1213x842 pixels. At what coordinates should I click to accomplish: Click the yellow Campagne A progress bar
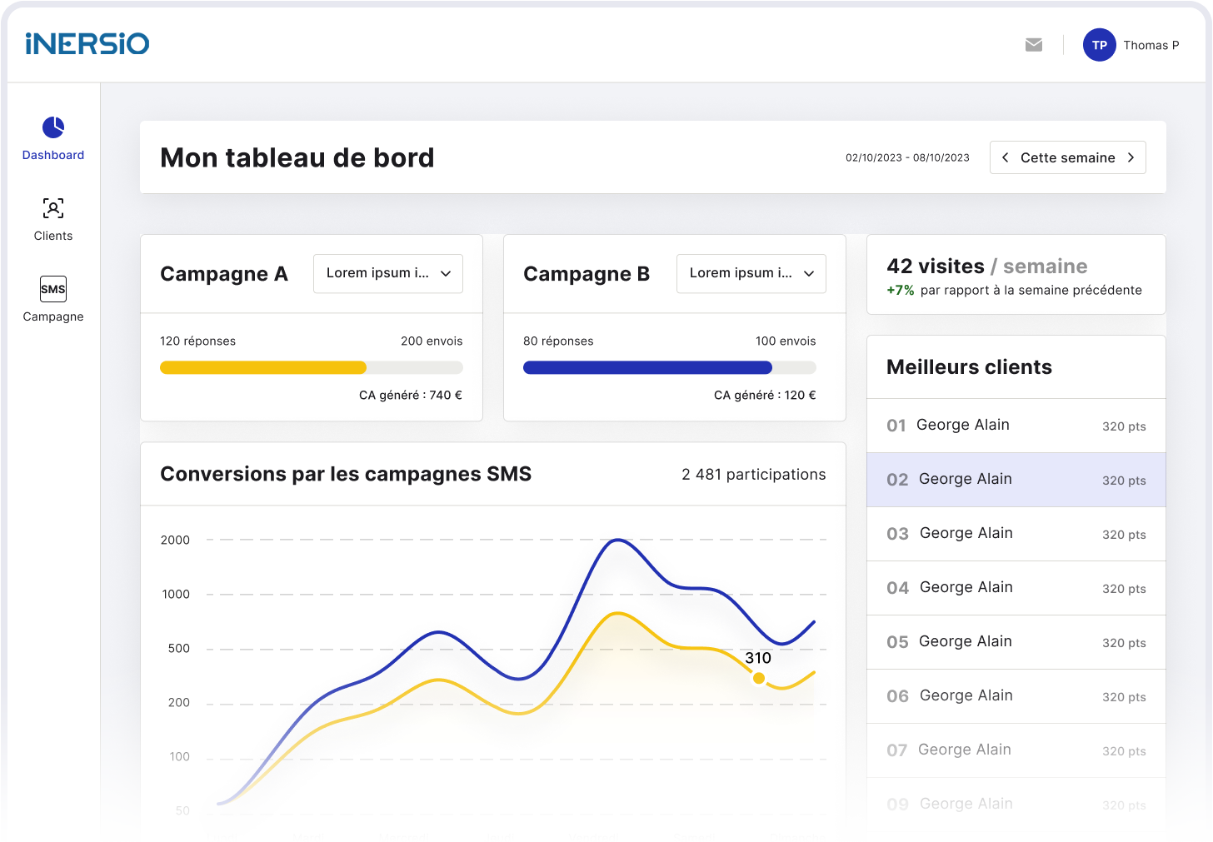263,367
